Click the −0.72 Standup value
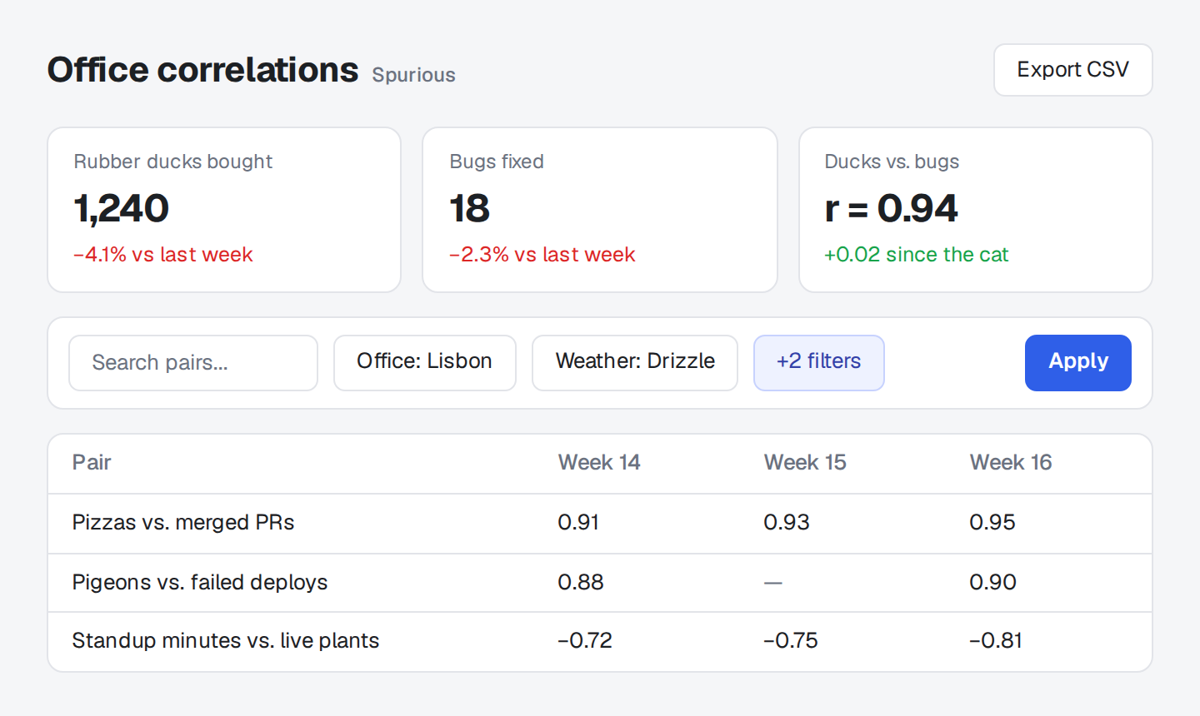Viewport: 1200px width, 716px height. pyautogui.click(x=585, y=640)
